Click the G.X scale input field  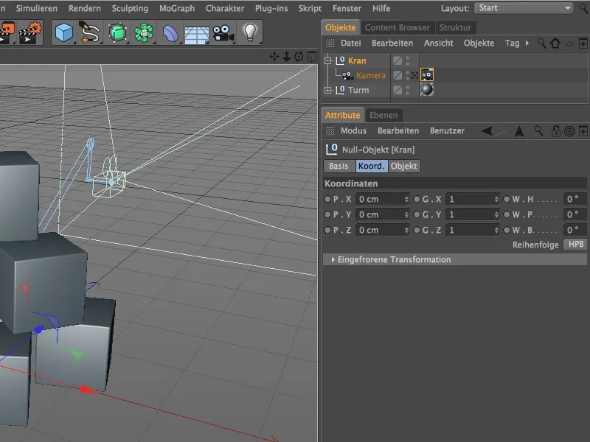(x=473, y=199)
